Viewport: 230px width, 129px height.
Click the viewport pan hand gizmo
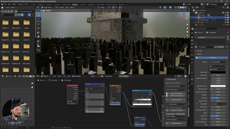coord(187,28)
